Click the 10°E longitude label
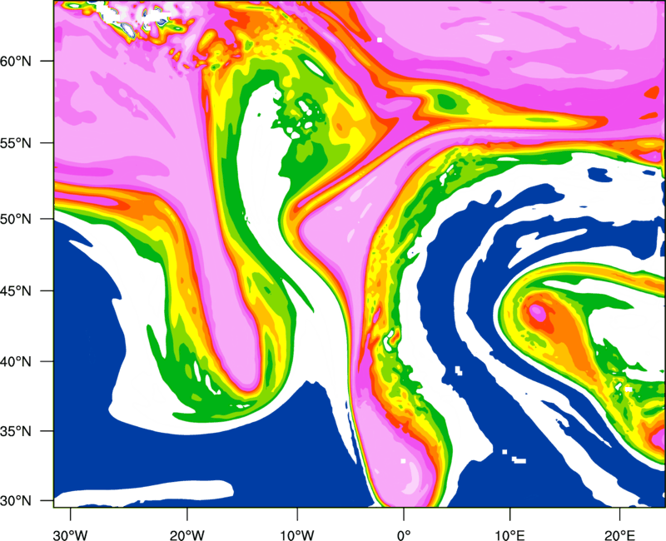This screenshot has width=666, height=541. (509, 535)
